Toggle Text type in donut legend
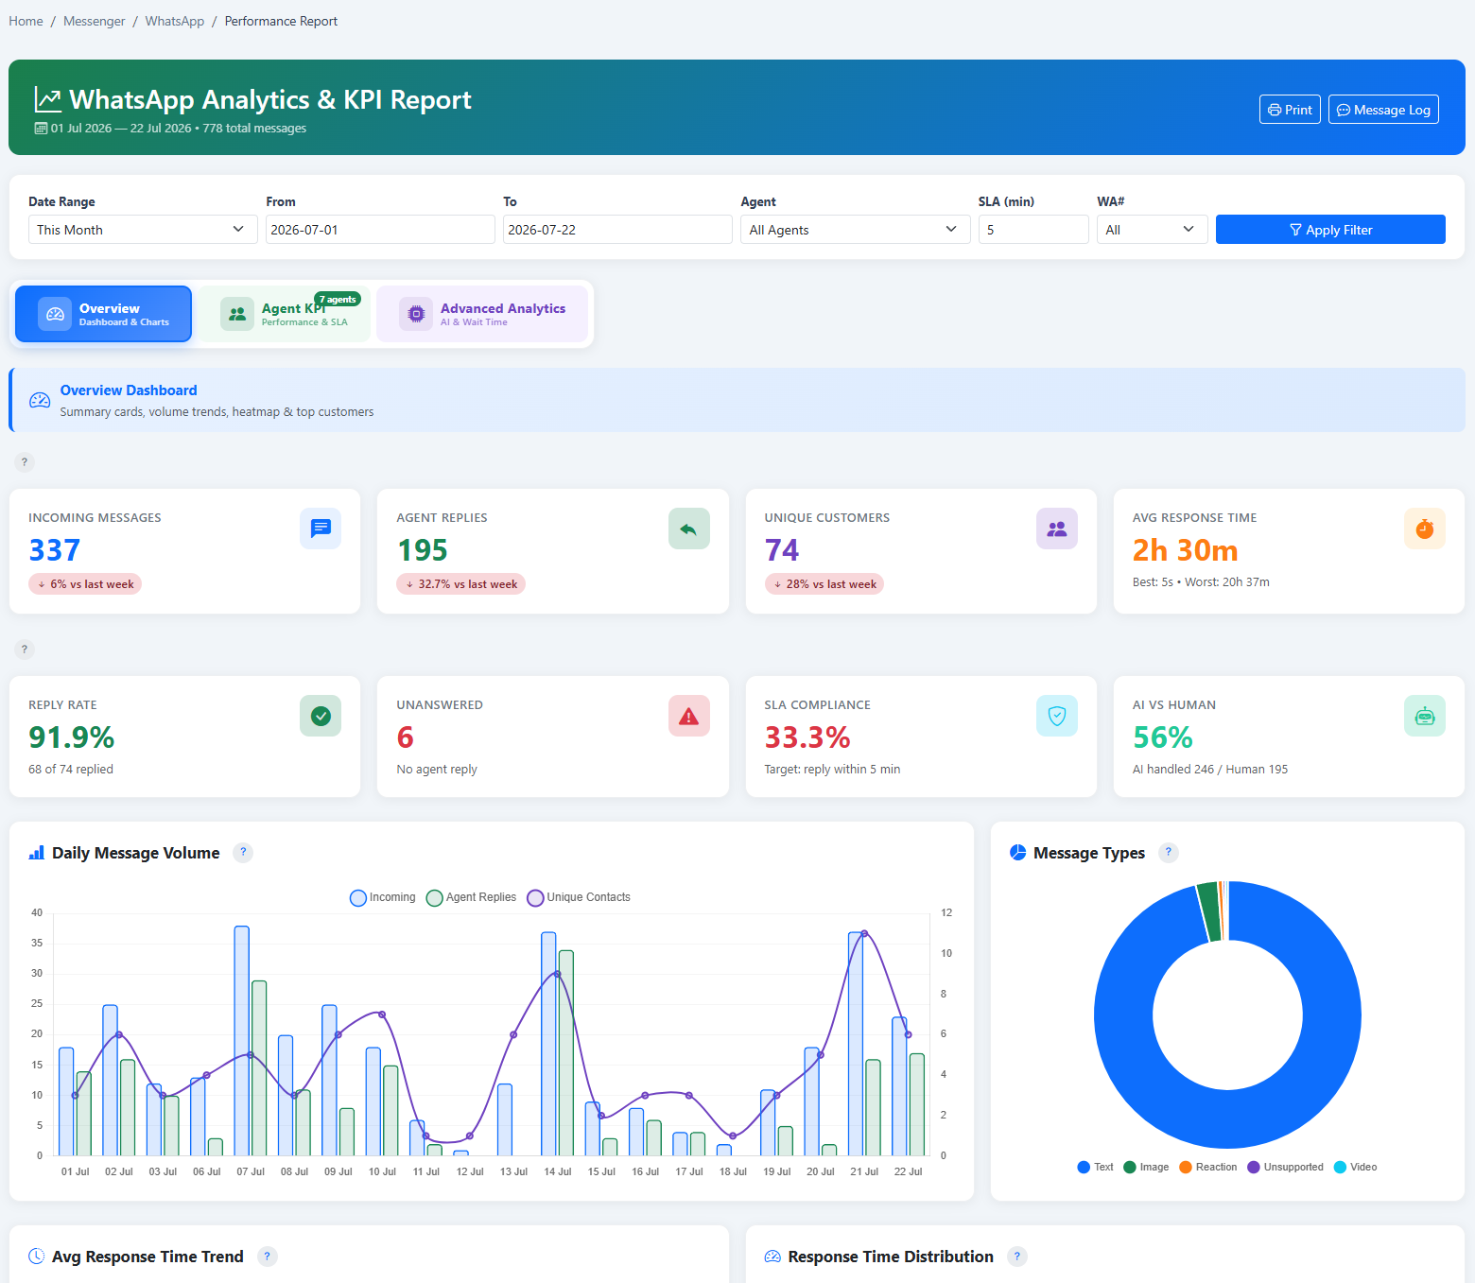The height and width of the screenshot is (1283, 1475). click(x=1096, y=1167)
